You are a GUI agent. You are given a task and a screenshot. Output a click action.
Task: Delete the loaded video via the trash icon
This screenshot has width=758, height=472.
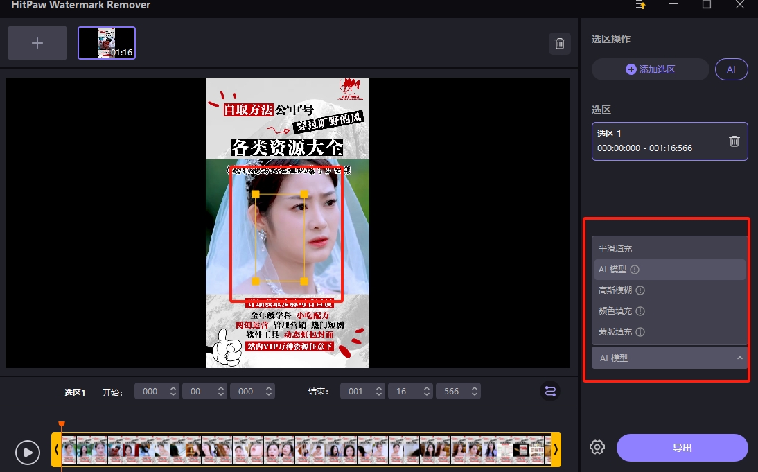click(559, 43)
